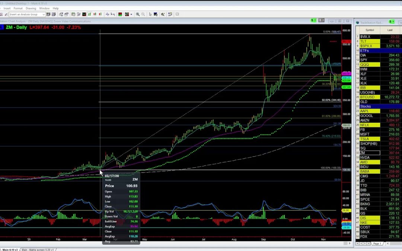Select the $VIX.X symbol row
Image resolution: width=402 pixels, height=251 pixels.
[x=379, y=36]
